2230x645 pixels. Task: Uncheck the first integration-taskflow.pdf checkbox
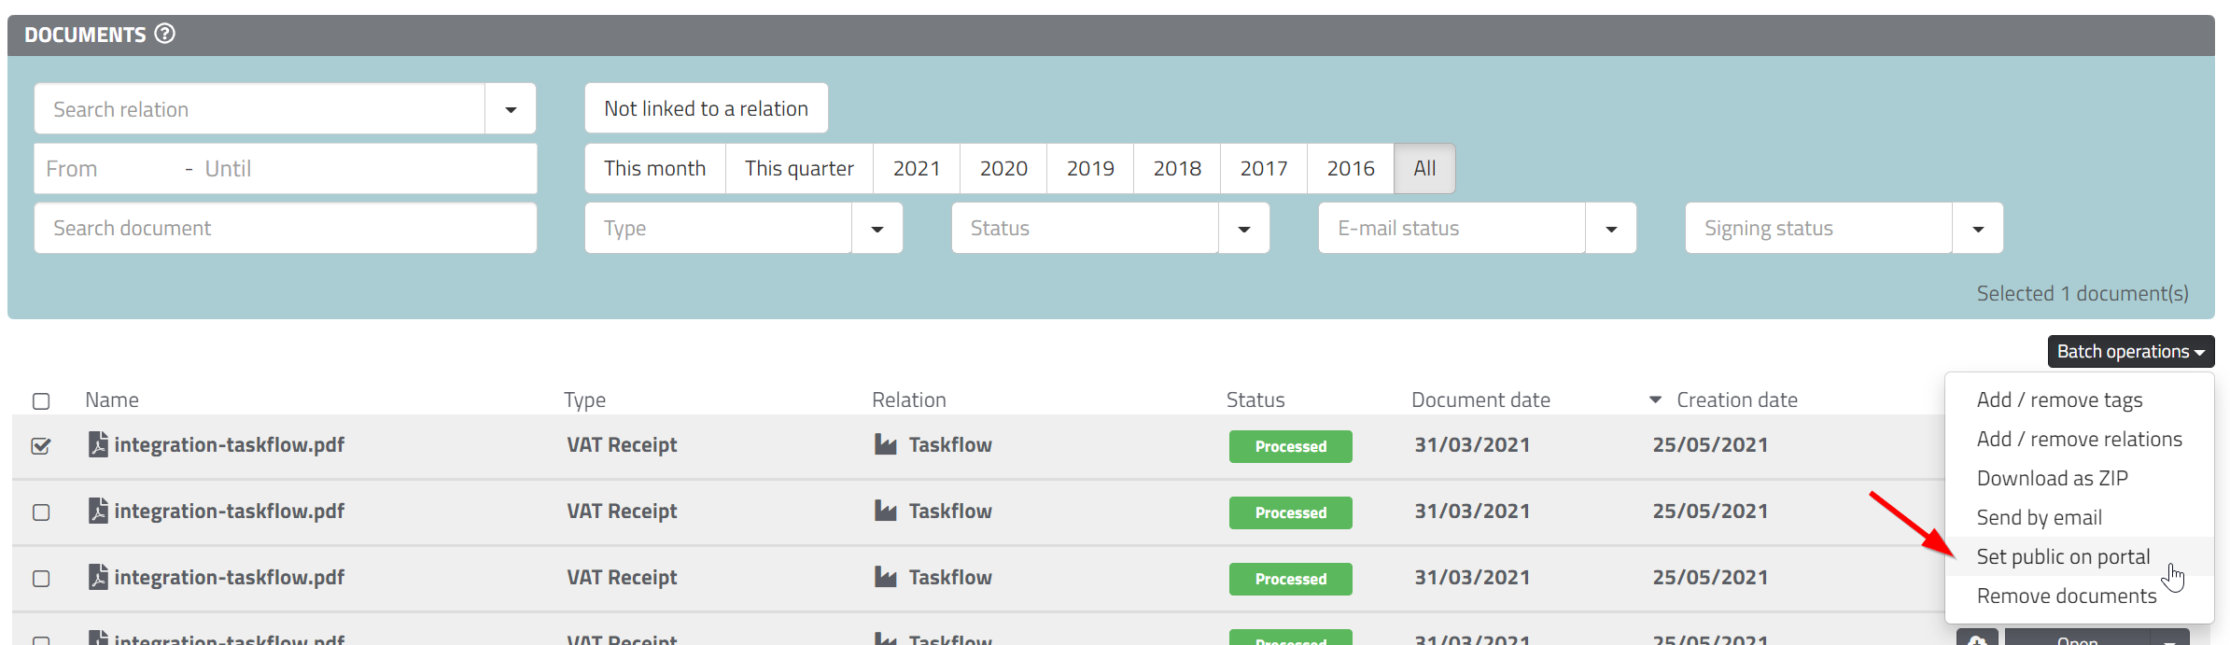tap(41, 446)
